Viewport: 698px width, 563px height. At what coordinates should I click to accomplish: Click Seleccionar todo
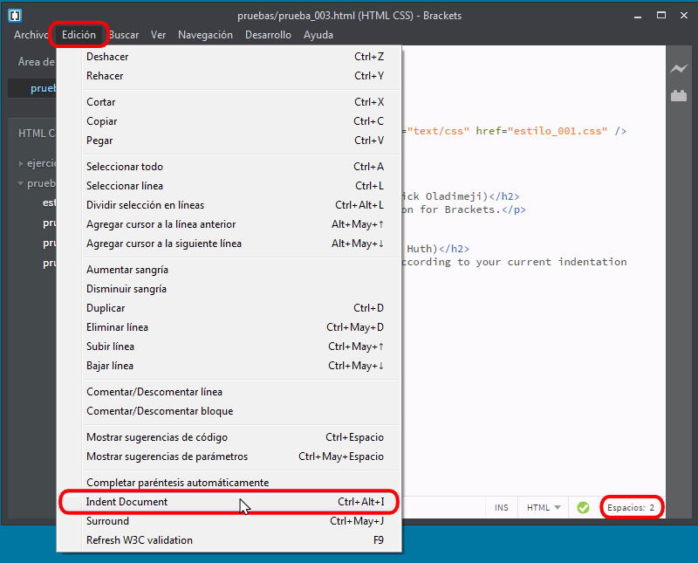point(229,167)
